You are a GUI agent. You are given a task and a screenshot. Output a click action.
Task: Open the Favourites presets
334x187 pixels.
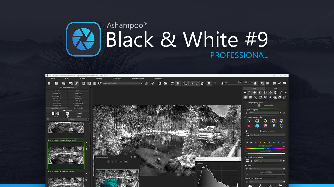68,110
